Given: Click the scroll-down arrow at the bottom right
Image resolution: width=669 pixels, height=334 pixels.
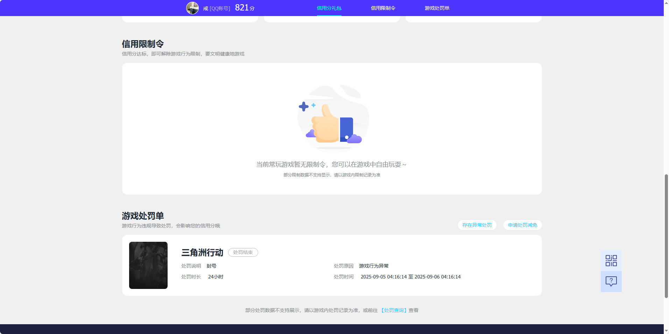Looking at the screenshot, I should point(666,331).
